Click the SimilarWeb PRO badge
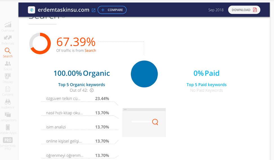This screenshot has width=274, height=160. pos(8,140)
